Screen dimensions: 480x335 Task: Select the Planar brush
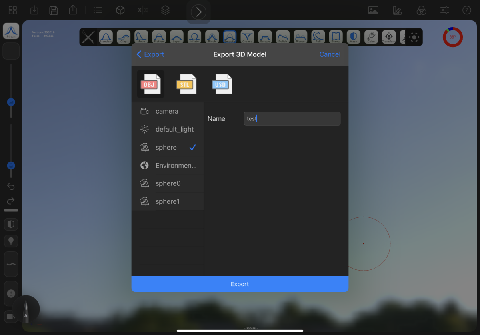300,37
